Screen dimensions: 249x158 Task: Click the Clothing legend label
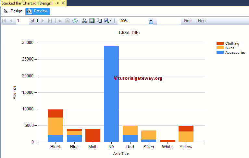click(x=232, y=43)
